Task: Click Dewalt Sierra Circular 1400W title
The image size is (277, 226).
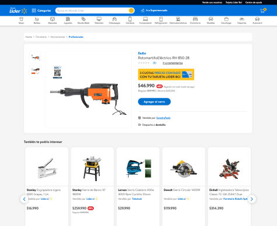Action: point(182,190)
